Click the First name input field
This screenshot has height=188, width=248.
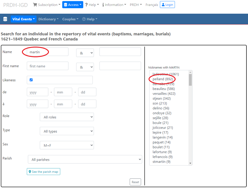[x=48, y=66]
